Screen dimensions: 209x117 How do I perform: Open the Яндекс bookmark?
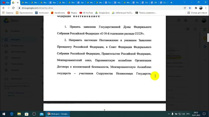(x=72, y=13)
